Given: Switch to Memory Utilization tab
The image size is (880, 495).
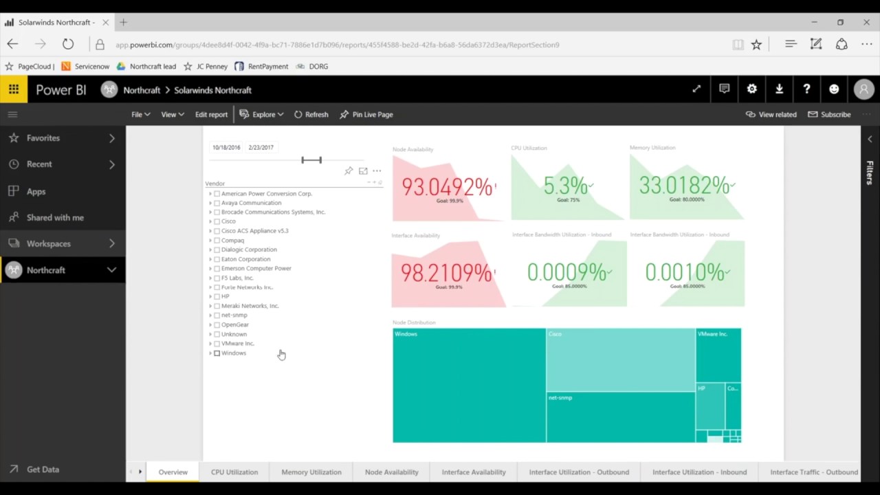Looking at the screenshot, I should [x=311, y=472].
